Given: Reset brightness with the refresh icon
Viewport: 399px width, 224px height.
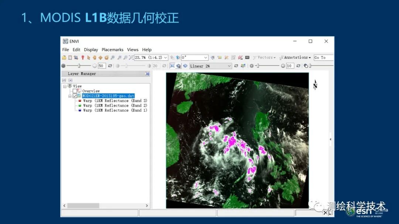Looking at the screenshot, I should (x=110, y=66).
